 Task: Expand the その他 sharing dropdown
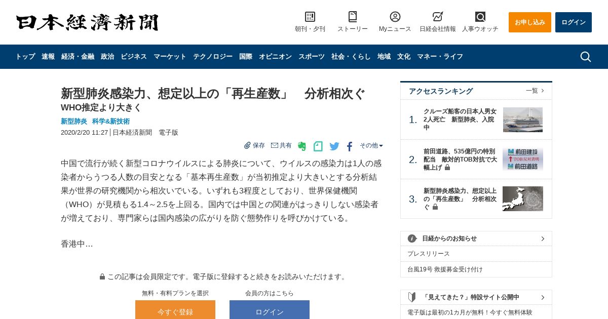point(371,145)
